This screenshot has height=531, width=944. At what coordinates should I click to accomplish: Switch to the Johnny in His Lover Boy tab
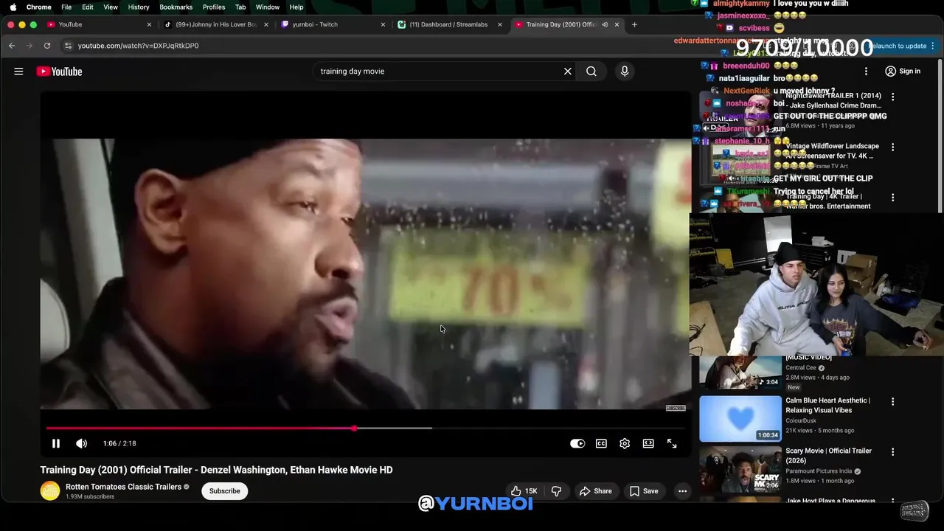(217, 24)
